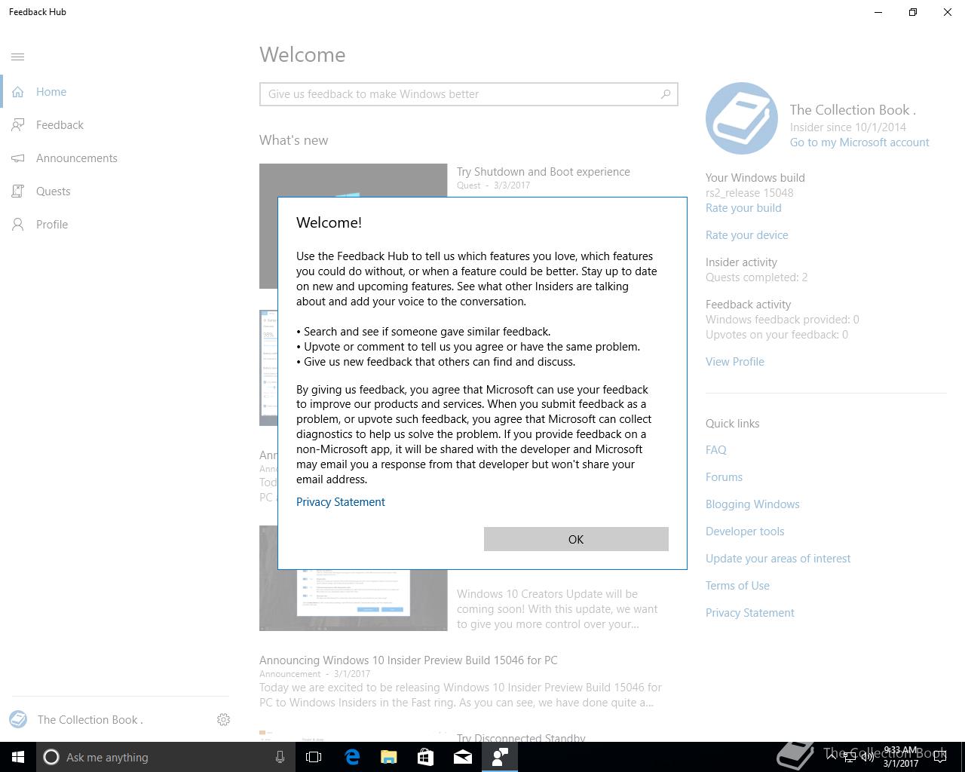The height and width of the screenshot is (772, 965).
Task: Open Profile section
Action: coord(52,225)
